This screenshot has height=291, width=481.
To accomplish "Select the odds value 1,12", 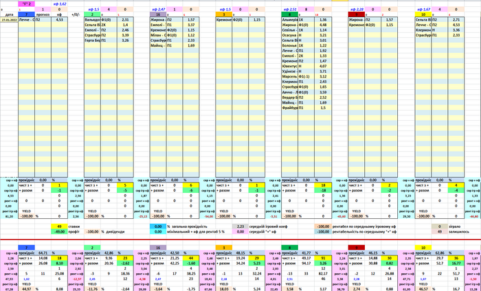I will tap(191, 35).
